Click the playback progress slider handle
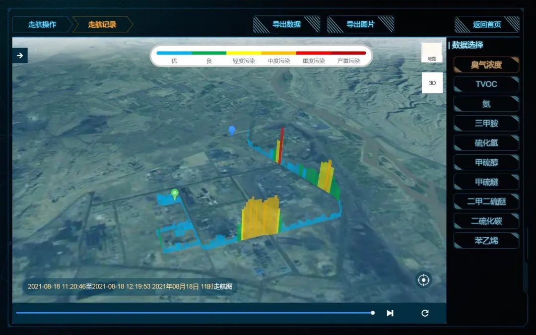Image resolution: width=536 pixels, height=335 pixels. pos(373,313)
